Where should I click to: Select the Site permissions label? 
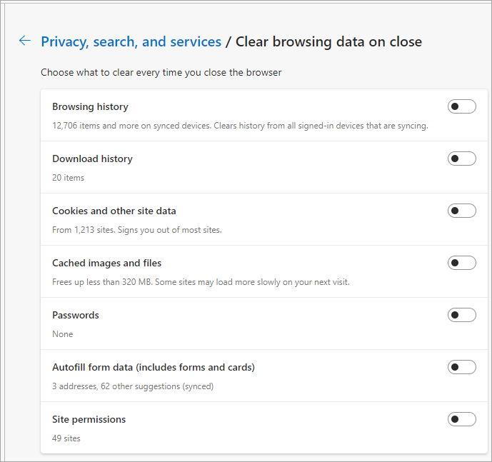89,419
